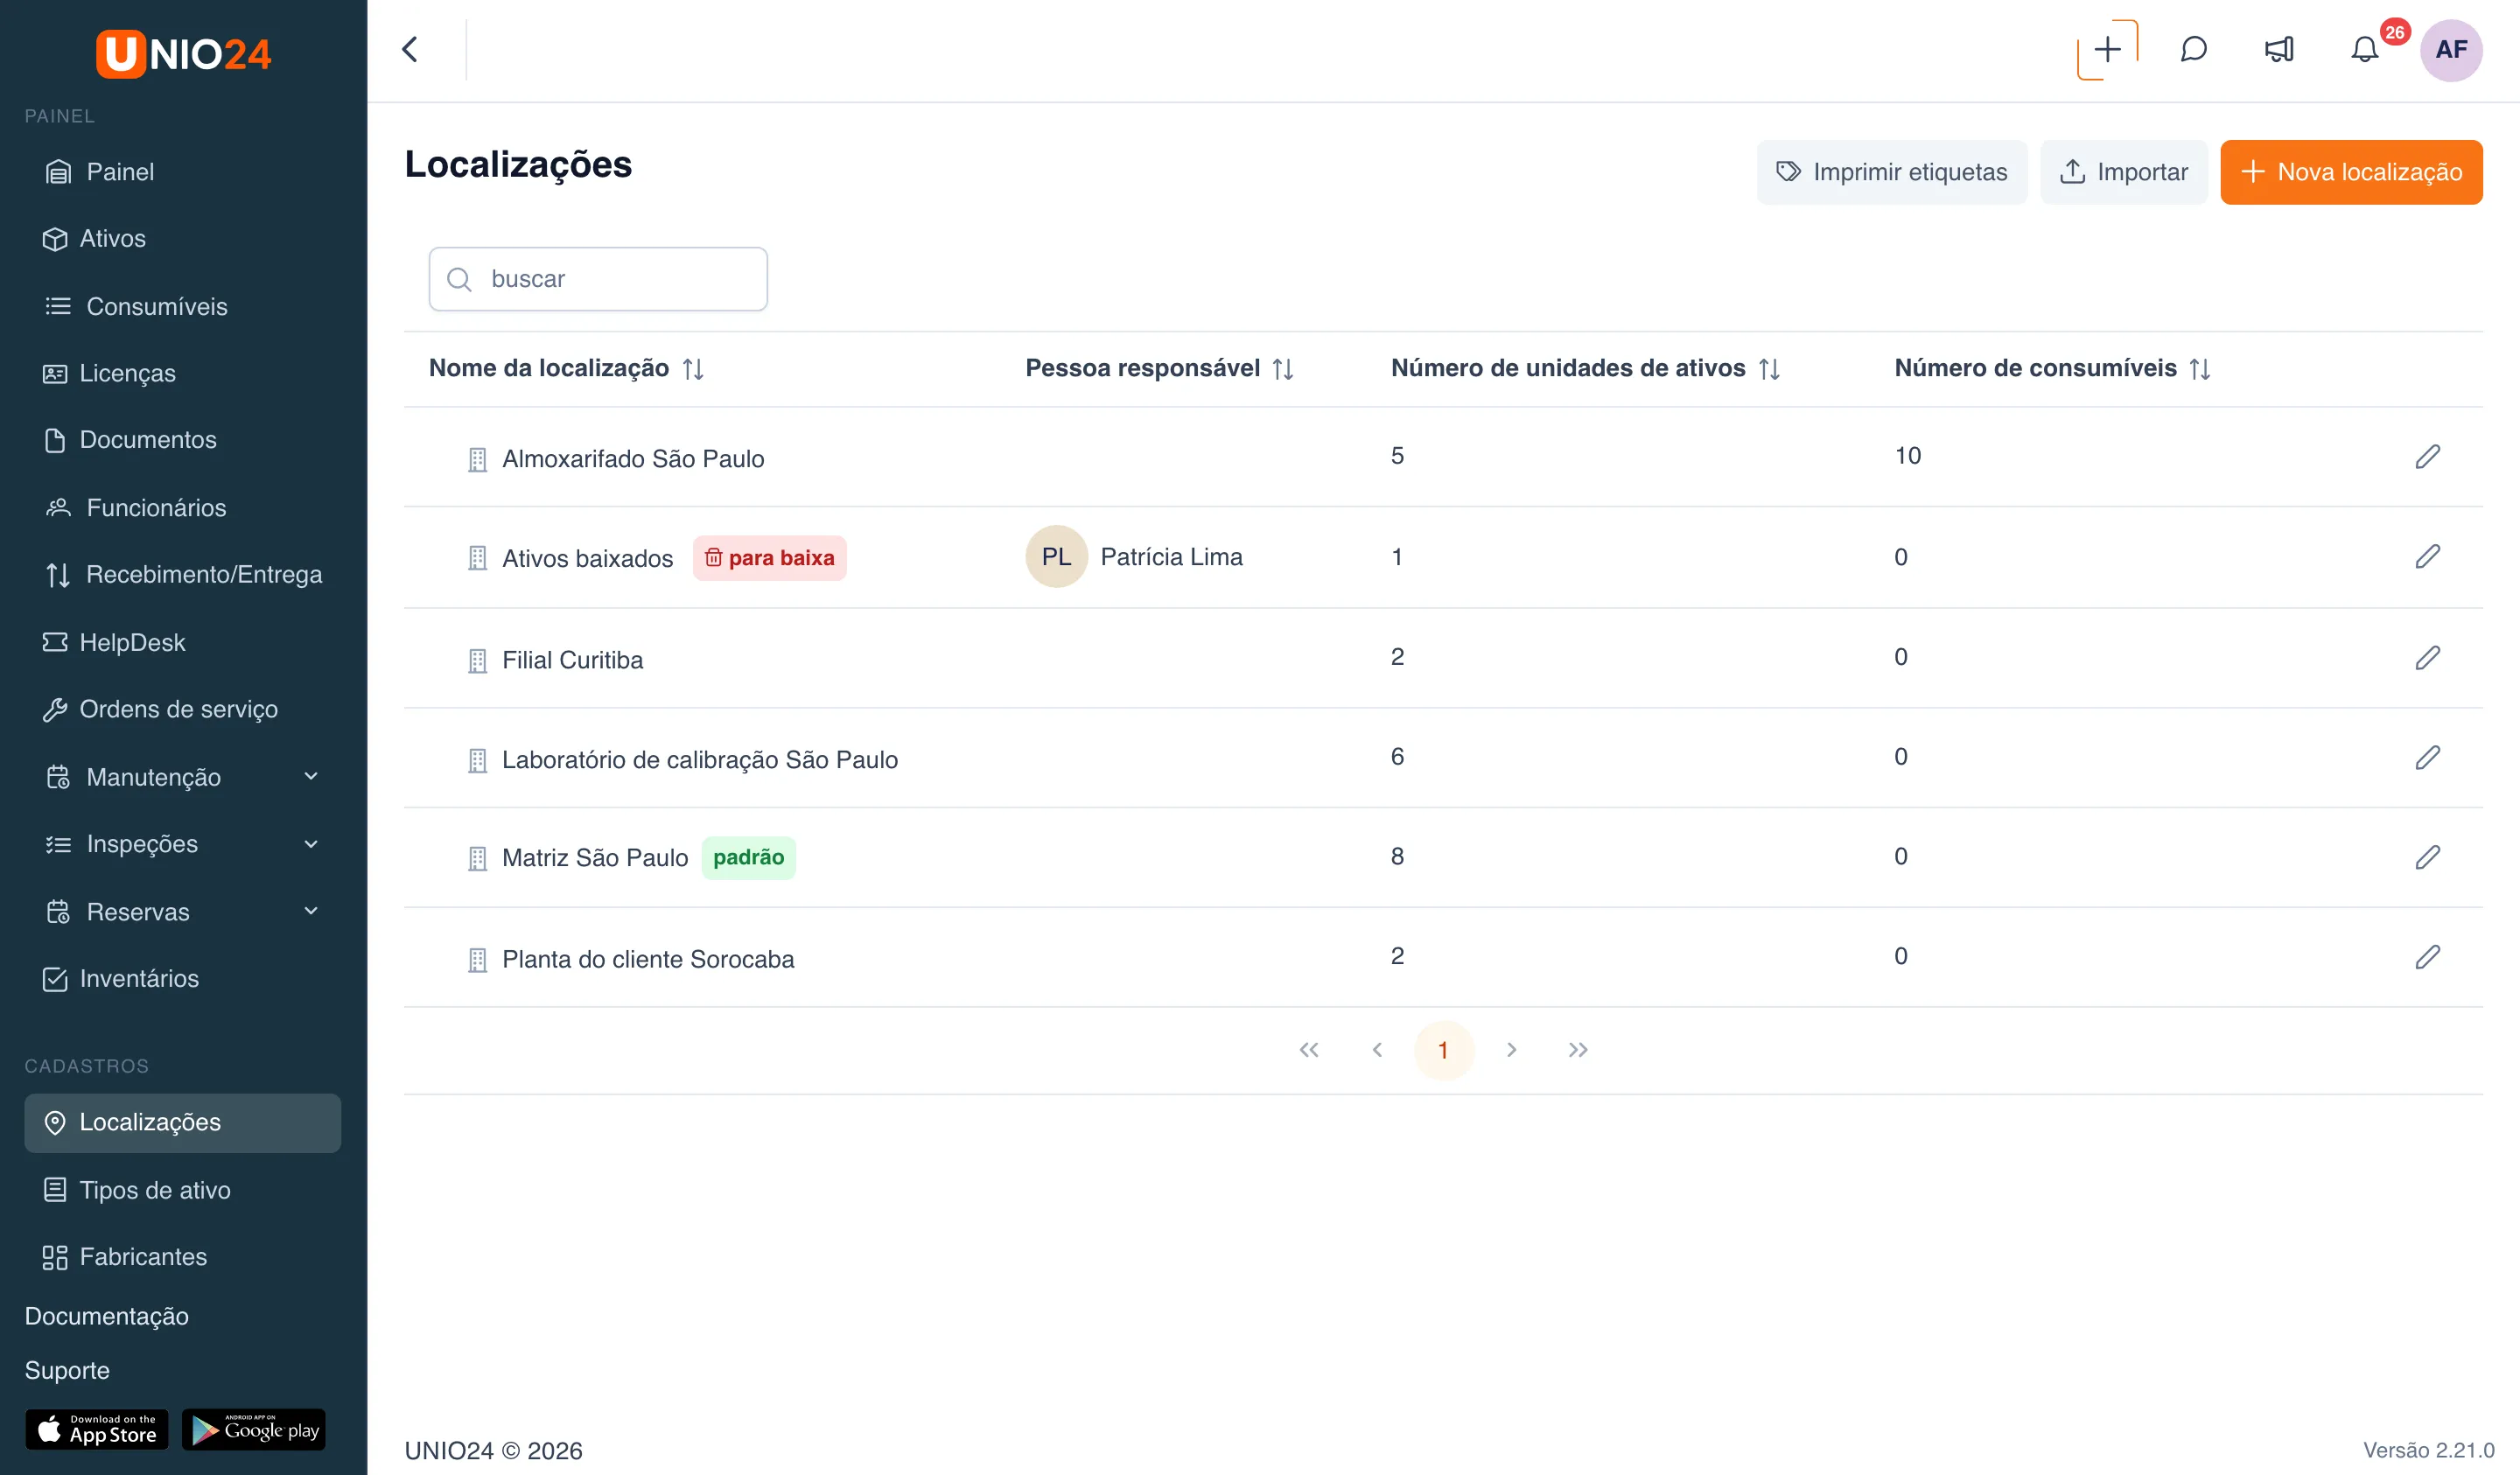Image resolution: width=2520 pixels, height=1475 pixels.
Task: Open Licenças in the sidebar
Action: click(183, 373)
